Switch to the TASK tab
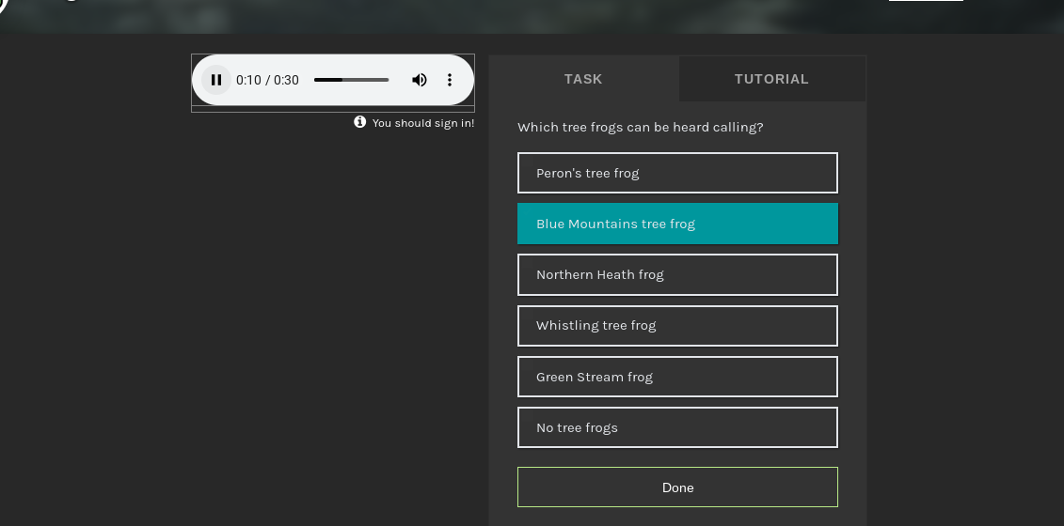 pyautogui.click(x=583, y=79)
